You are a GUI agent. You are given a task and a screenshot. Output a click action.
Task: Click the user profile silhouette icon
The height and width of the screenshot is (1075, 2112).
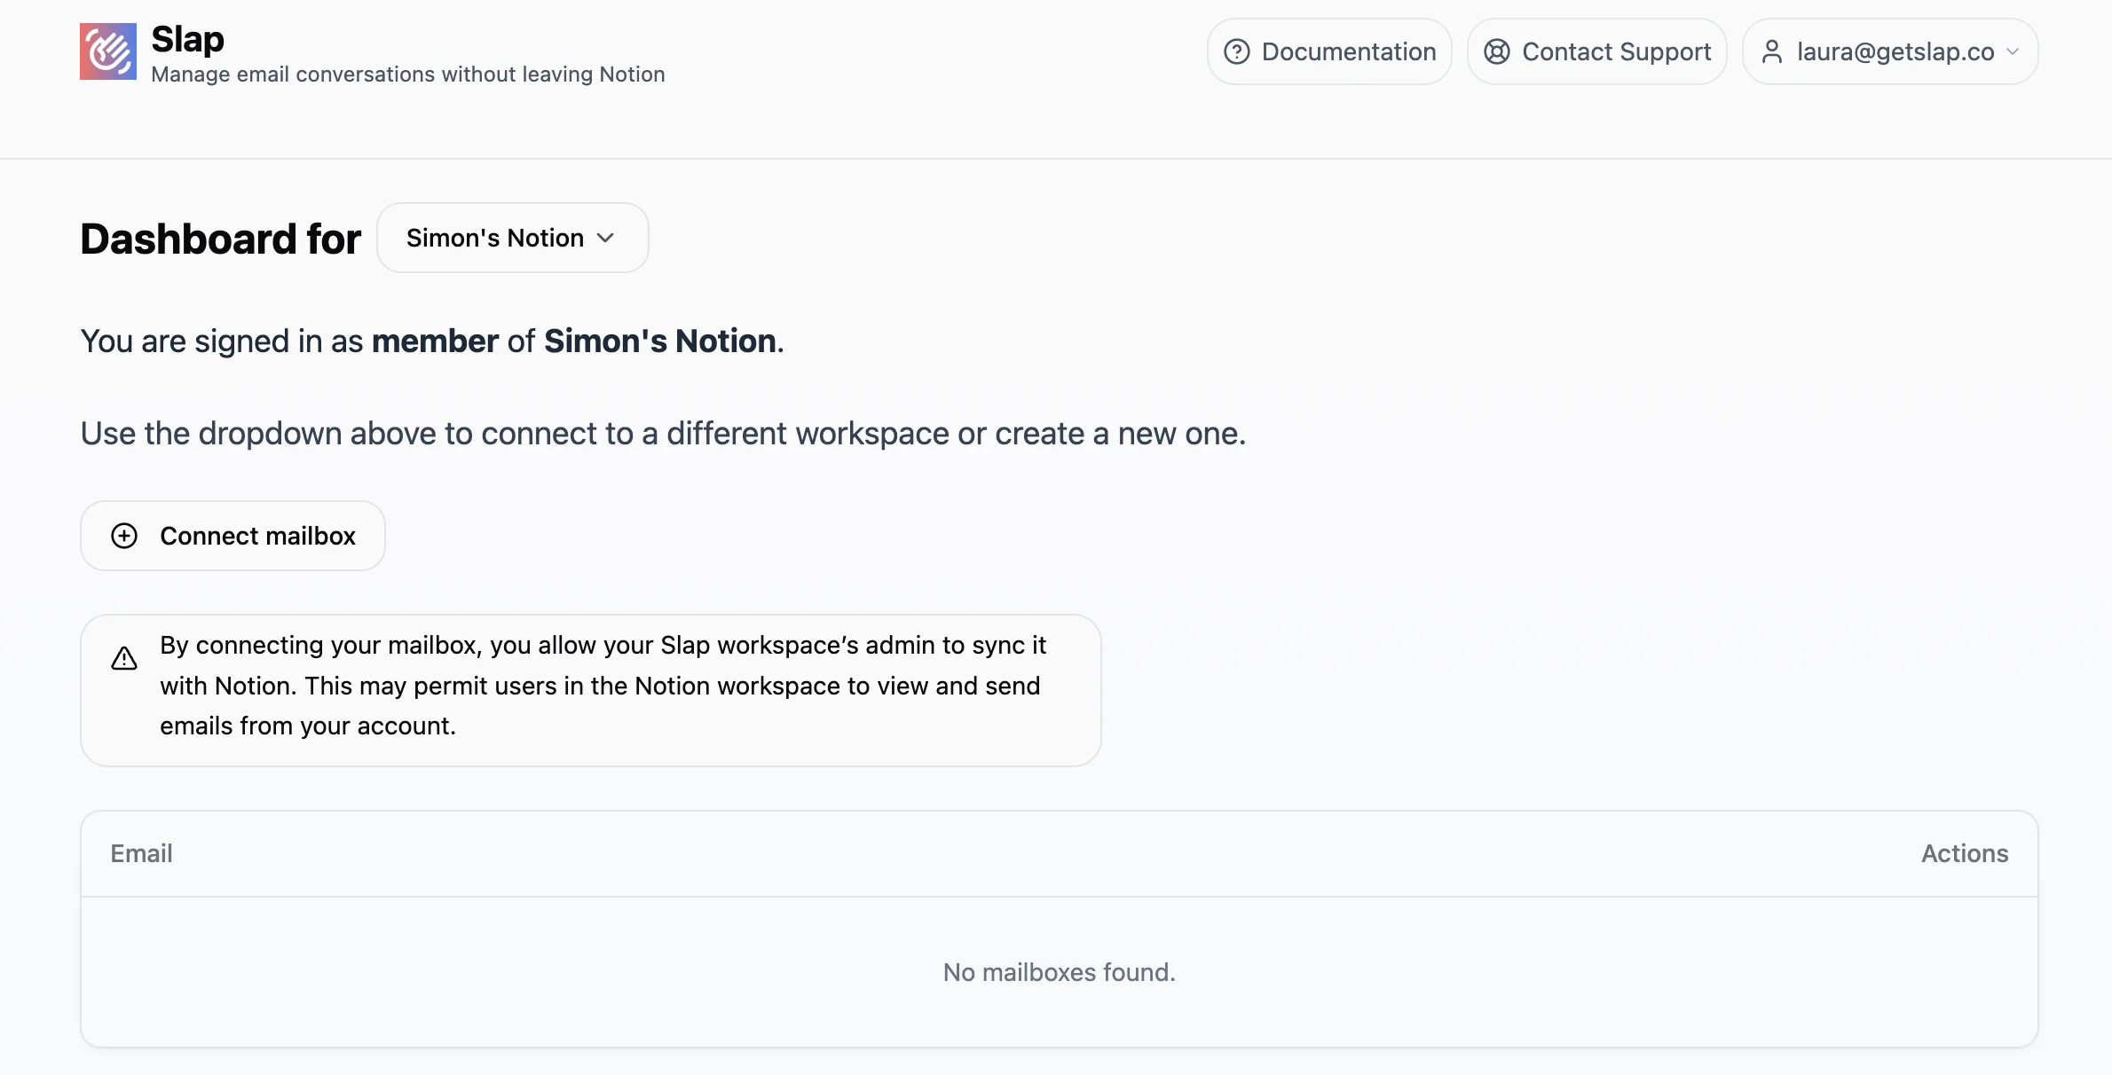[1771, 51]
